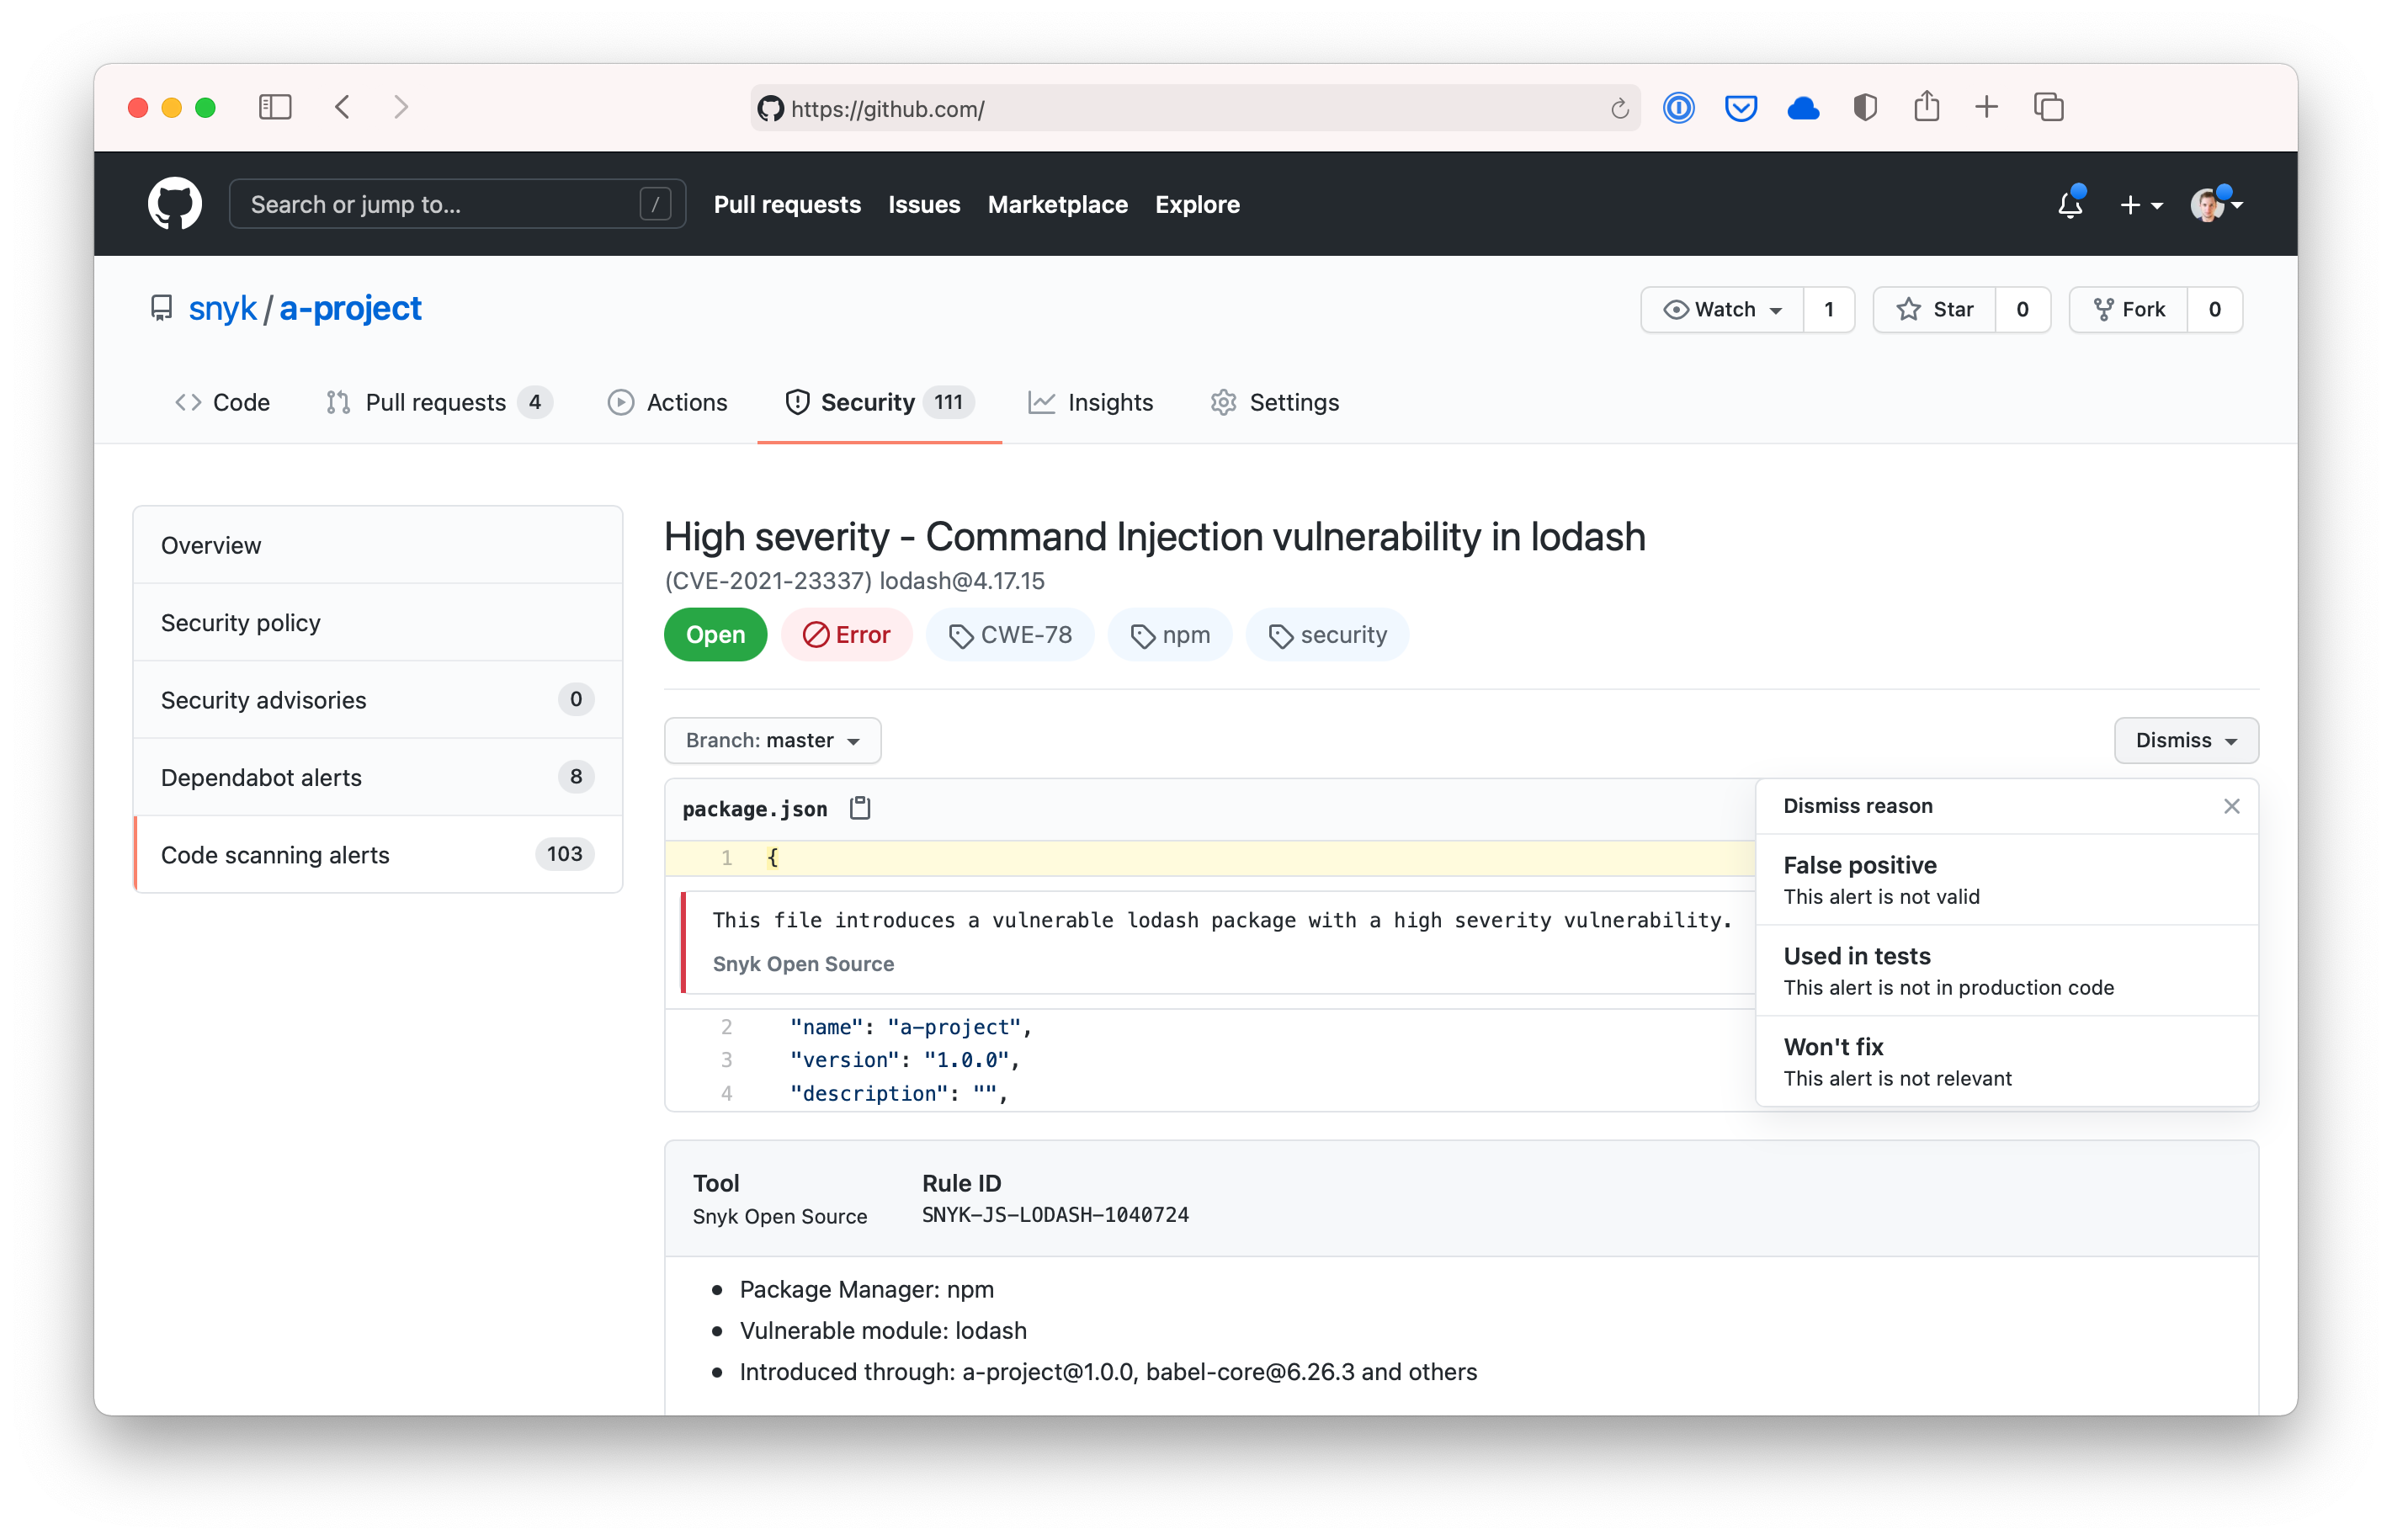This screenshot has width=2392, height=1540.
Task: Open the Dismiss dropdown
Action: tap(2185, 740)
